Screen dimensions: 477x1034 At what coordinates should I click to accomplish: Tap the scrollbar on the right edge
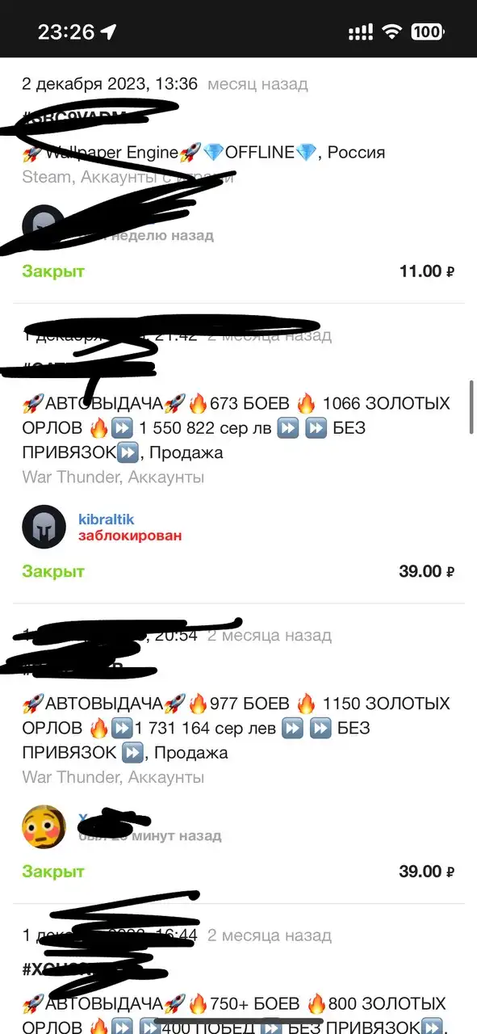471,406
